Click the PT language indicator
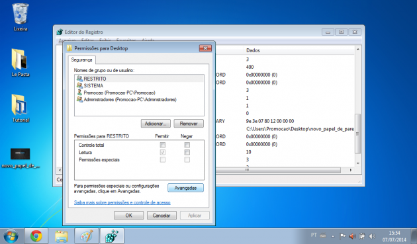Viewport: 417px width, 244px height. (314, 235)
